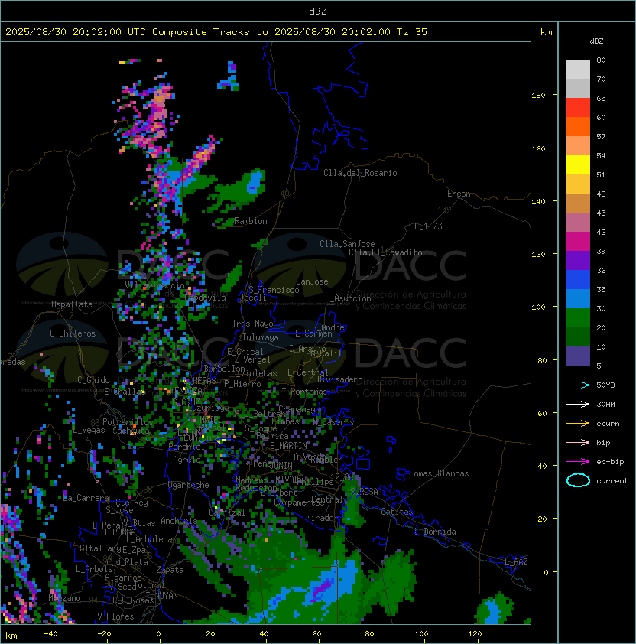Screen dimensions: 636x644
Task: Pick the purple 36-39 dBZ swatch
Action: (578, 260)
